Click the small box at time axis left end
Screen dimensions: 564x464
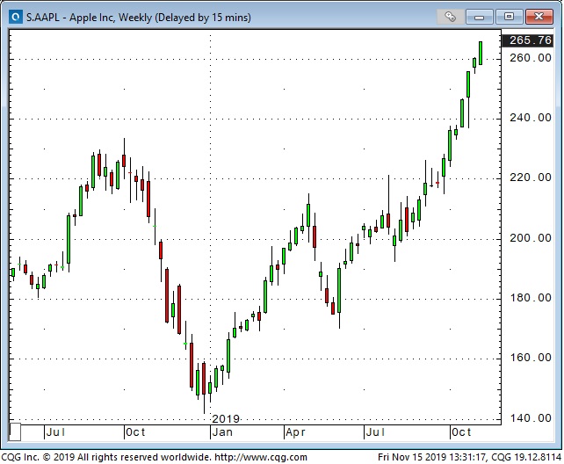[x=15, y=432]
